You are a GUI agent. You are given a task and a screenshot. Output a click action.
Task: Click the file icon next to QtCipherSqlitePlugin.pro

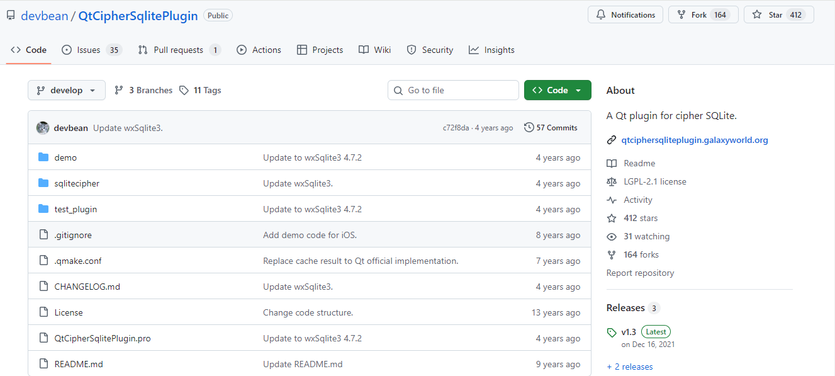(x=43, y=338)
